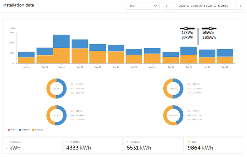Screen dimensions: 247x157
Task: Click the blue Mar 25 bar segment
Action: point(61,41)
